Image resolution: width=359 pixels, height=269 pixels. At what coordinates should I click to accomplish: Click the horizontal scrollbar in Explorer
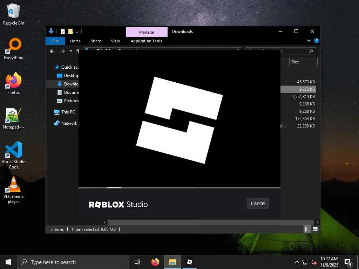pos(210,222)
